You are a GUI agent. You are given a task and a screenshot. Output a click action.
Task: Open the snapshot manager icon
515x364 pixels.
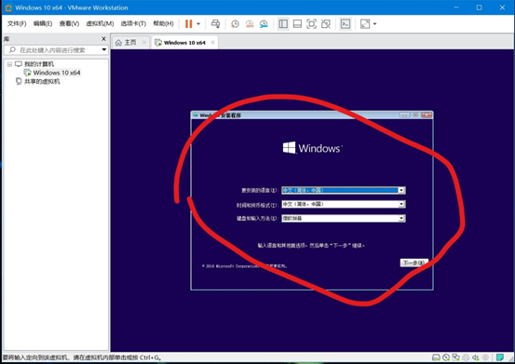tap(264, 23)
